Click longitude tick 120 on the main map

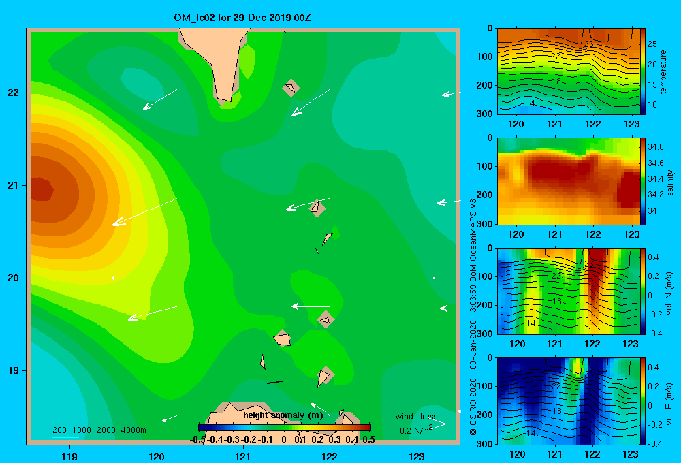click(x=157, y=456)
